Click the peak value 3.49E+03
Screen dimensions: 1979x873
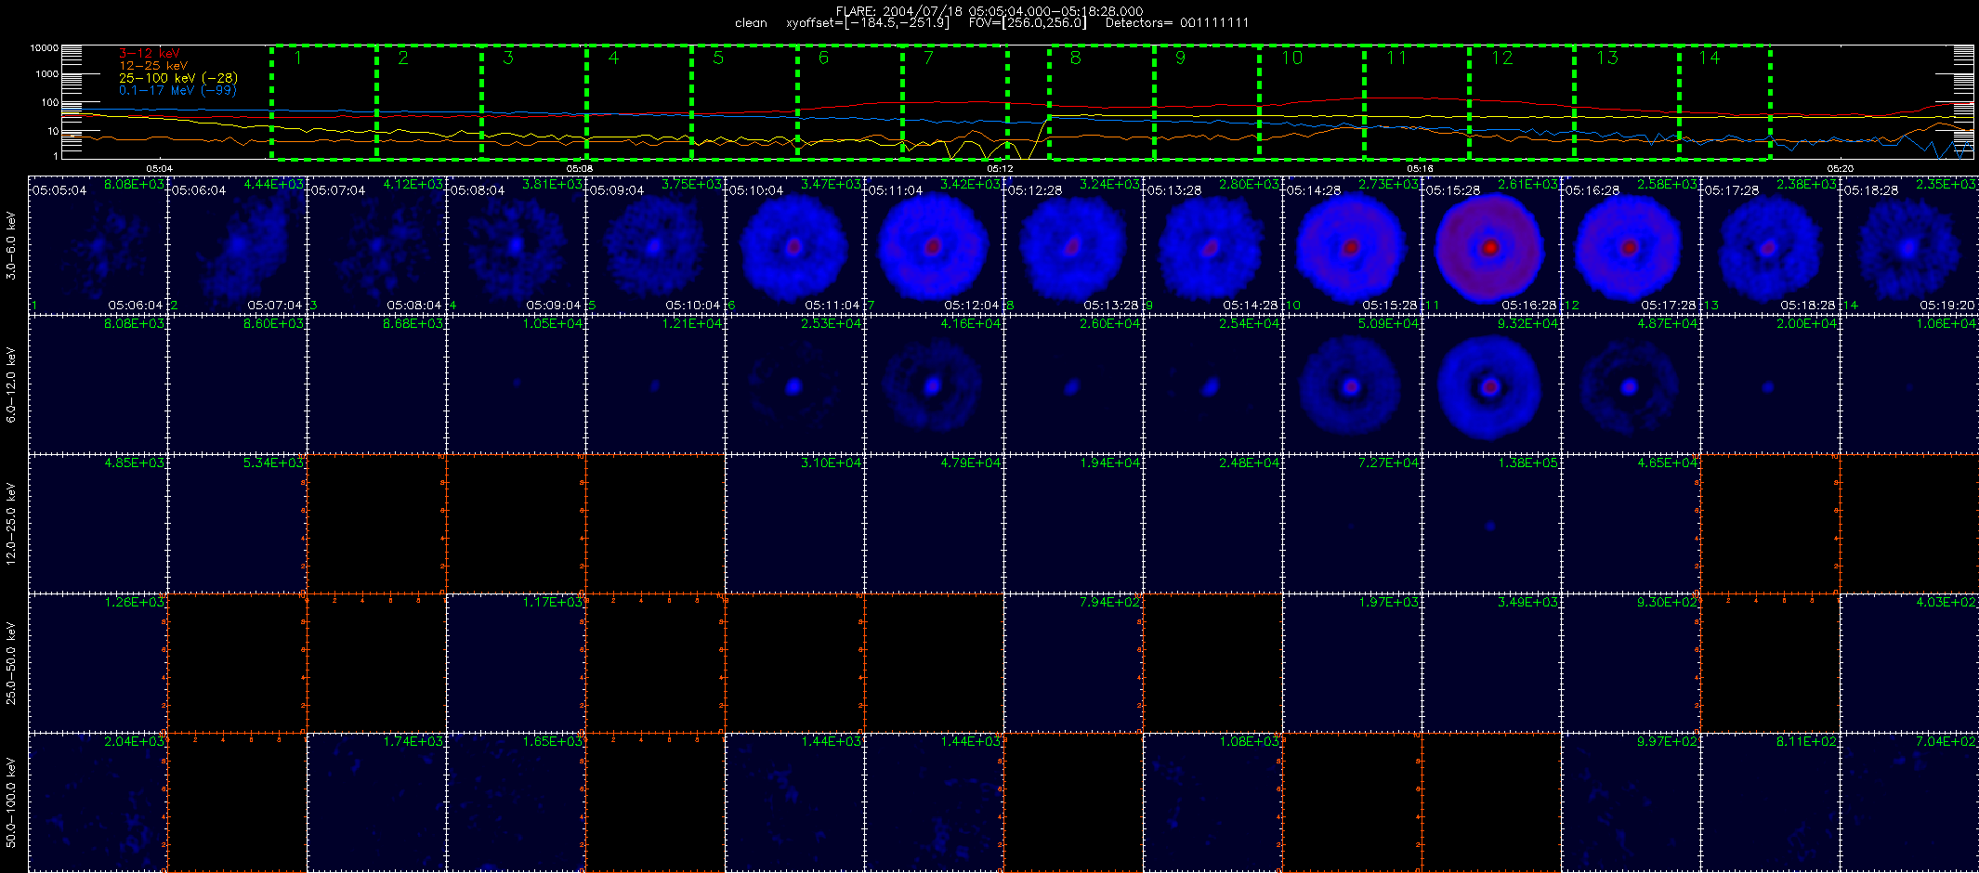[1527, 602]
